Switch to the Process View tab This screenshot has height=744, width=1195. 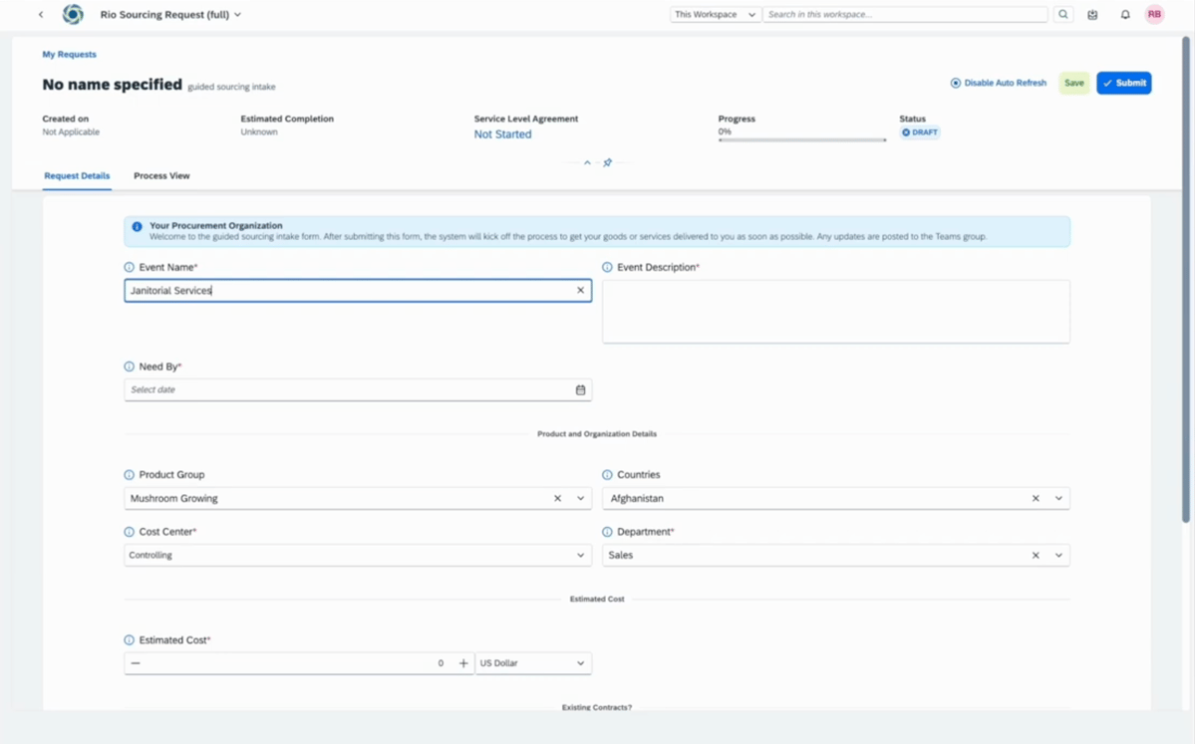[x=161, y=175]
